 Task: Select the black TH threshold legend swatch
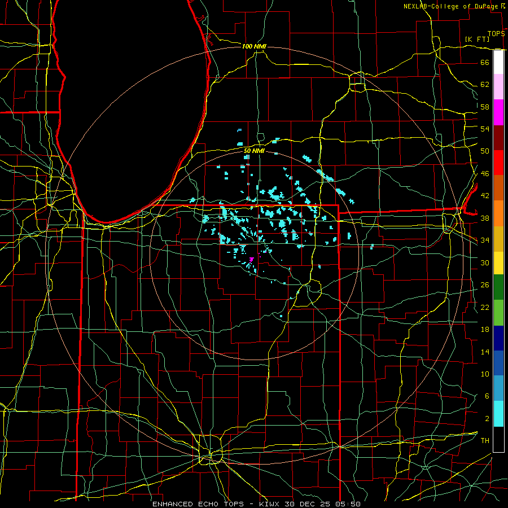498,439
